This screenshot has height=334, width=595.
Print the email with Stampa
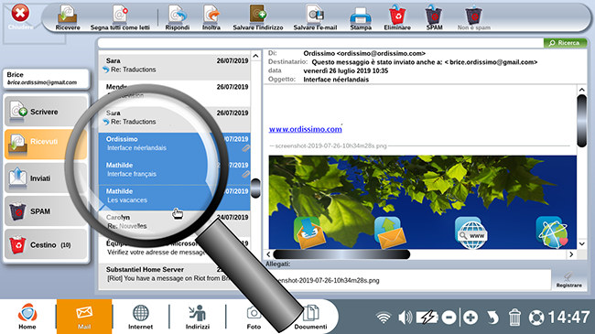point(361,17)
